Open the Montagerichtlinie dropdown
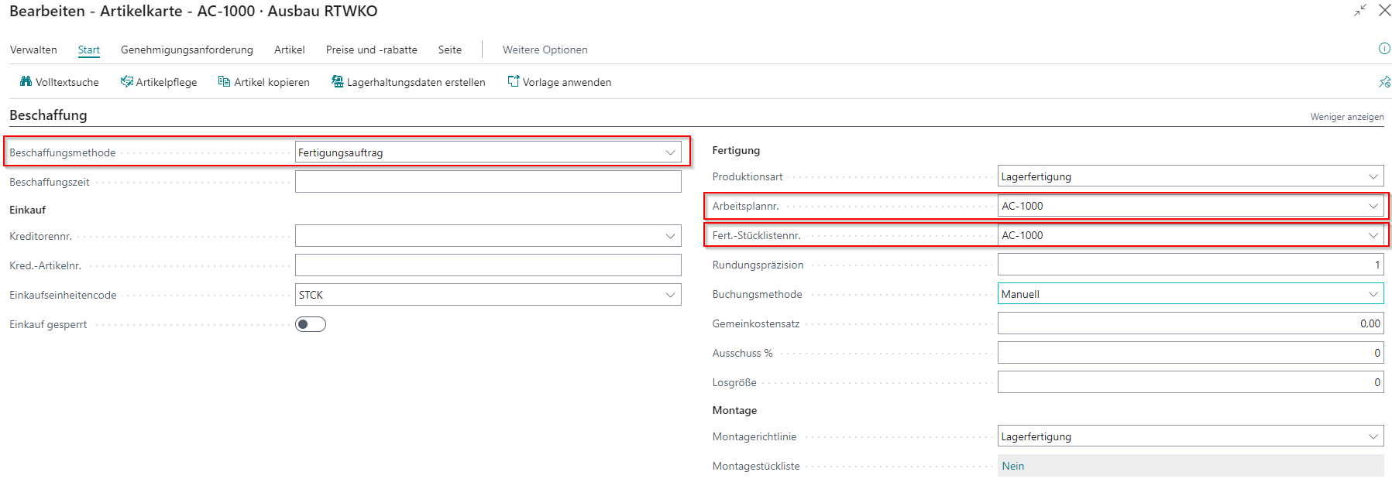 click(1373, 436)
